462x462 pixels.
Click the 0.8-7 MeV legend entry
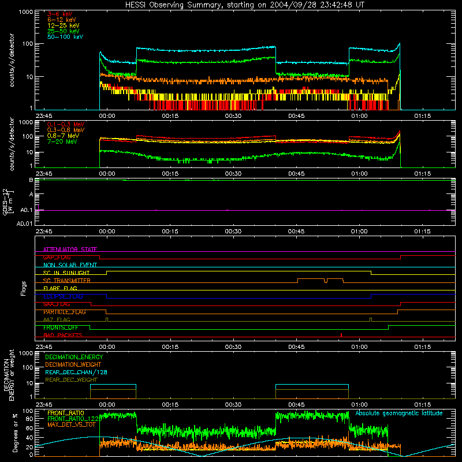(x=63, y=136)
